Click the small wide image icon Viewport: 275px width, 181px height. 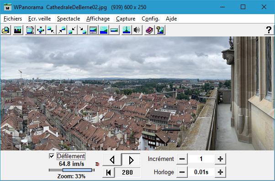click(x=114, y=30)
